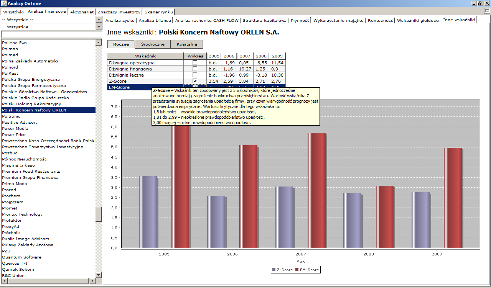The height and width of the screenshot is (288, 491).
Task: Select Power Media in company list
Action: point(48,128)
